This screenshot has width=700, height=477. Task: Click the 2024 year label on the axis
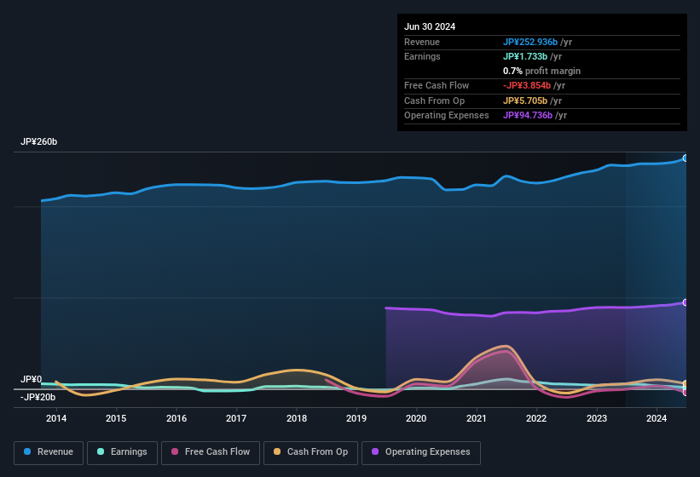[x=657, y=418]
